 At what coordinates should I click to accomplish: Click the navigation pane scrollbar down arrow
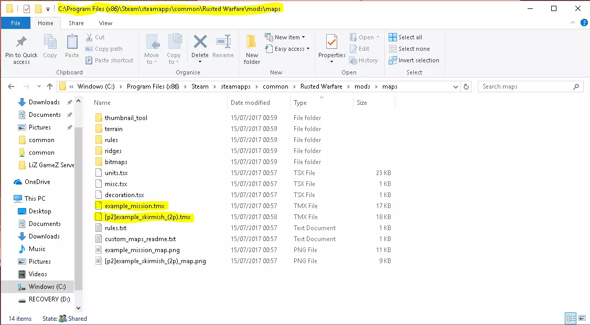point(79,308)
